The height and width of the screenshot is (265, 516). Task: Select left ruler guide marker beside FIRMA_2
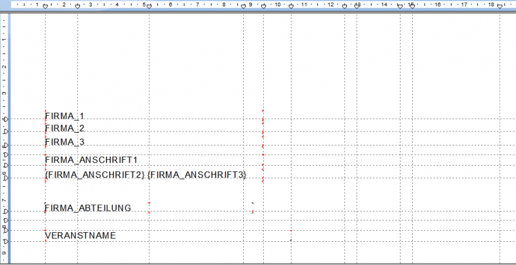click(x=6, y=132)
